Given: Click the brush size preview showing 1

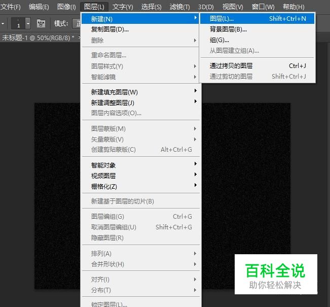Looking at the screenshot, I should coord(18,23).
